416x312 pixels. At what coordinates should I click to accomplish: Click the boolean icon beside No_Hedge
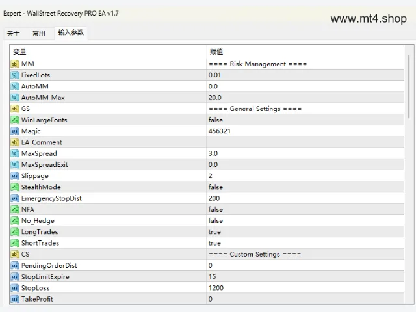click(x=15, y=221)
